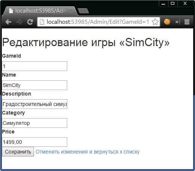Open the Chrome hamburger menu

[x=187, y=22]
